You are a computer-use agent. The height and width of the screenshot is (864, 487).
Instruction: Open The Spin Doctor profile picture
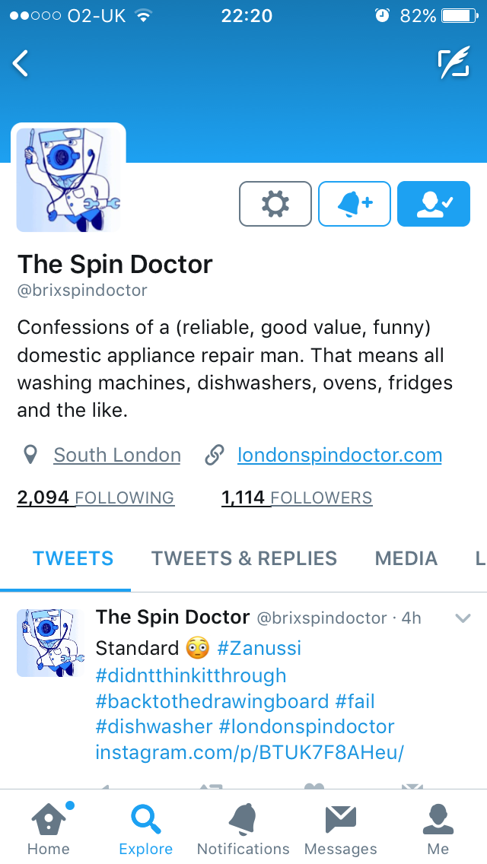click(x=68, y=179)
